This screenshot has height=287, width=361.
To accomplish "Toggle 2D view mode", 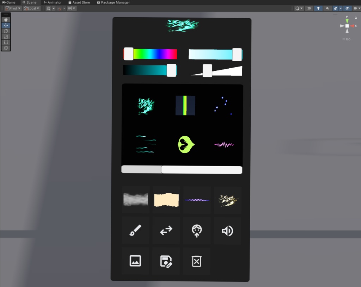I will pos(308,8).
